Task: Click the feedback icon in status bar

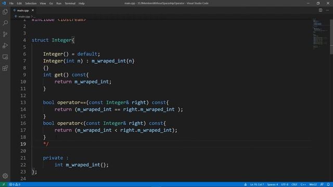Action: point(322,184)
